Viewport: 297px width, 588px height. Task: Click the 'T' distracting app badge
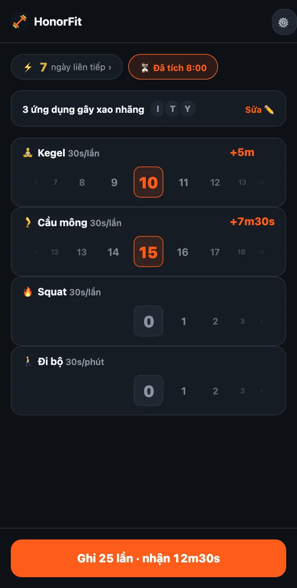click(173, 109)
